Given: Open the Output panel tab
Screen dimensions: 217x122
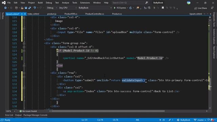Looking at the screenshot, I should click(18, 115).
